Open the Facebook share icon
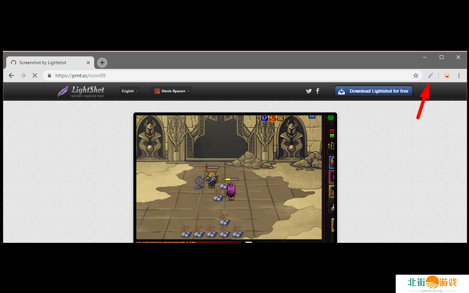Viewport: 469px width, 293px height. point(318,91)
